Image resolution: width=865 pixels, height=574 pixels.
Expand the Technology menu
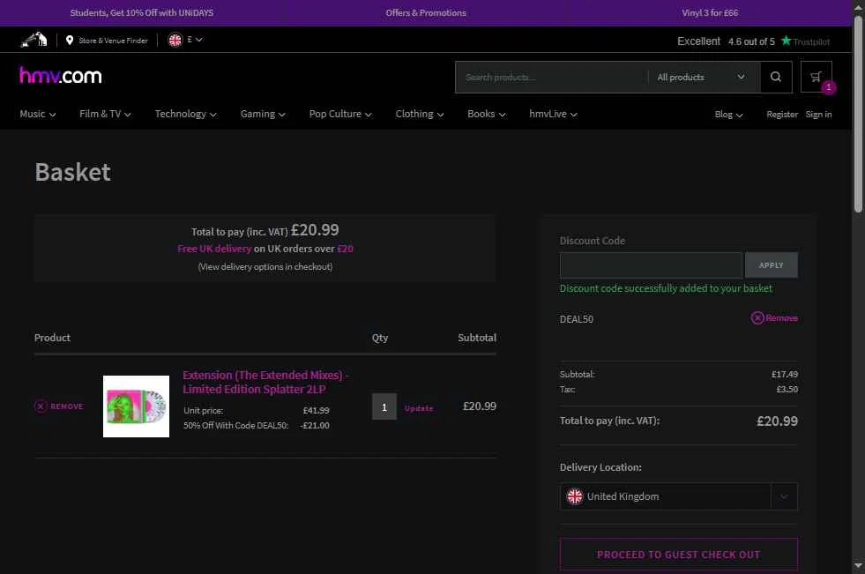click(185, 114)
